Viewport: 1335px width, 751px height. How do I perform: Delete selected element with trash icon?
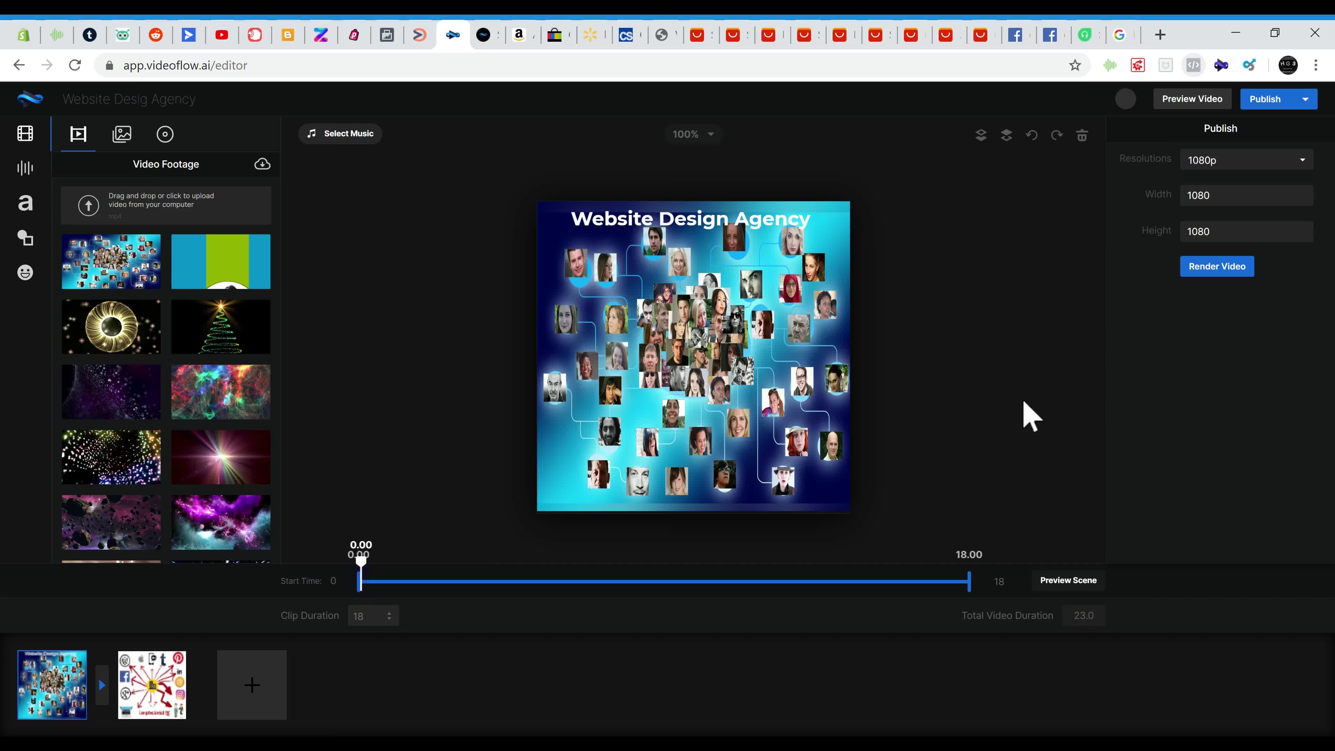click(x=1082, y=135)
